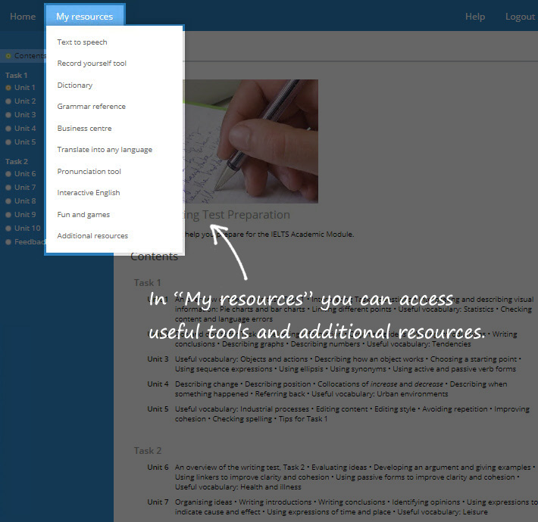Open Unit 10 in sidebar
Image resolution: width=538 pixels, height=522 pixels.
point(27,228)
